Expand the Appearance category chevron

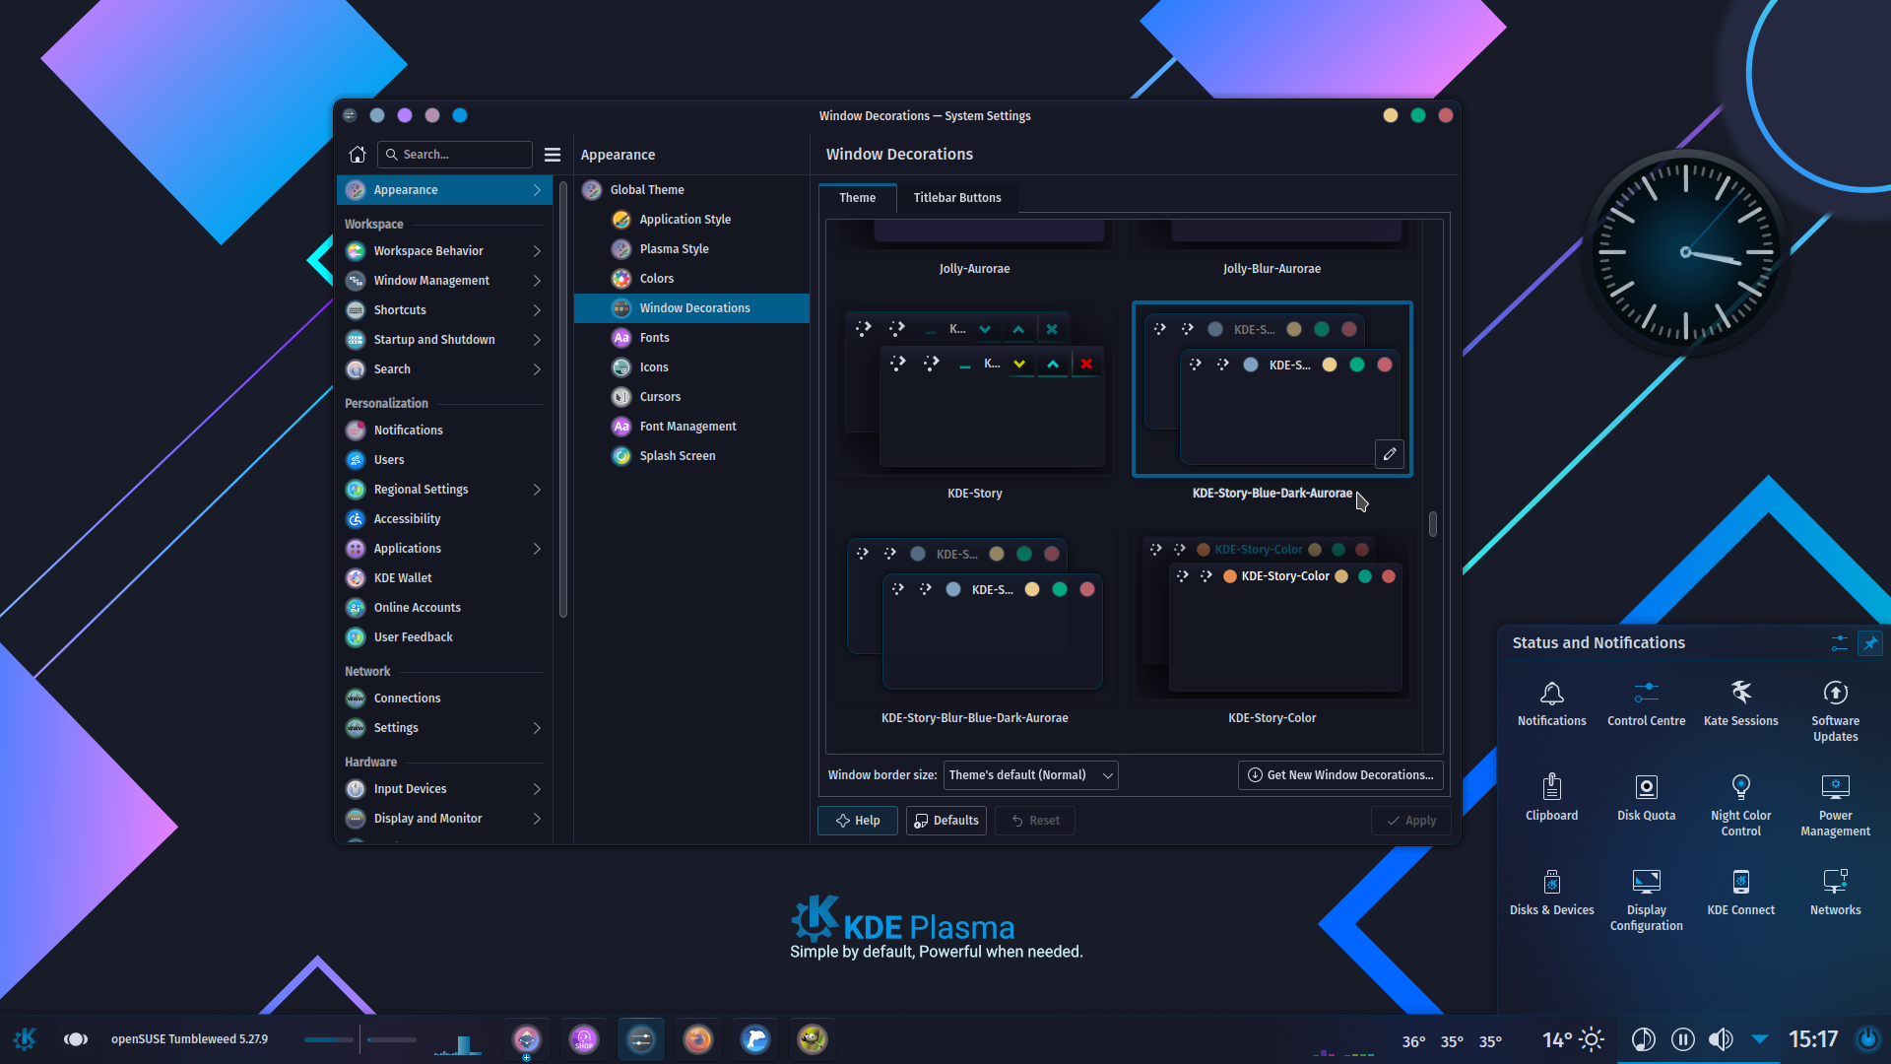pyautogui.click(x=537, y=190)
